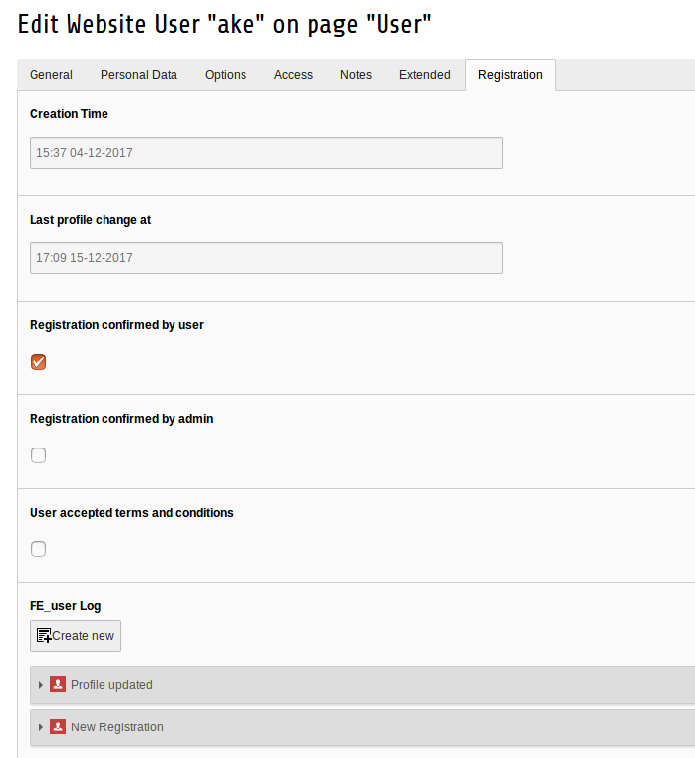Expand the New Registration log entry arrow
The height and width of the screenshot is (758, 695).
click(41, 727)
